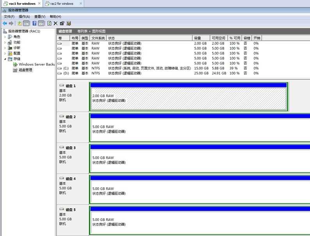Sort by the 类型 column header
Image resolution: width=310 pixels, height=236 pixels.
point(85,38)
